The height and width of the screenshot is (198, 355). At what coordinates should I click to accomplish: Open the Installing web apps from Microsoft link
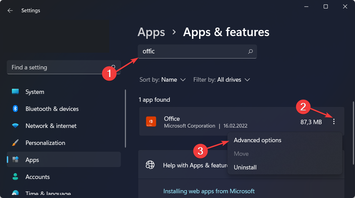click(209, 191)
